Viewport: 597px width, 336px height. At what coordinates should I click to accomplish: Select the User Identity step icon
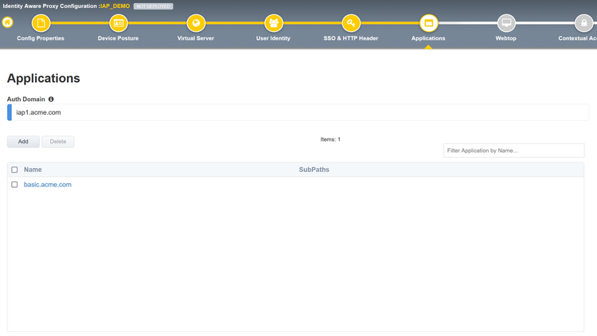click(273, 23)
